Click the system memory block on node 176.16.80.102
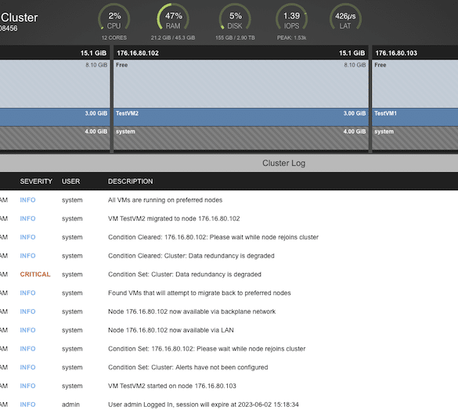Viewport: 458px width, 410px height. 241,138
